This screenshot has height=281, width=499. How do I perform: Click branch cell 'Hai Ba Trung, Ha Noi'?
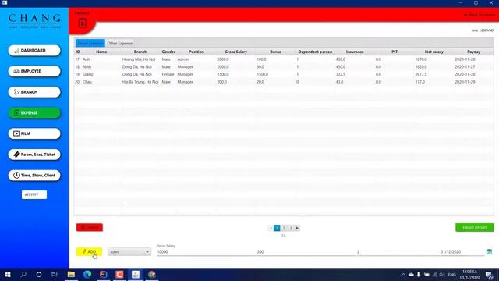(140, 82)
